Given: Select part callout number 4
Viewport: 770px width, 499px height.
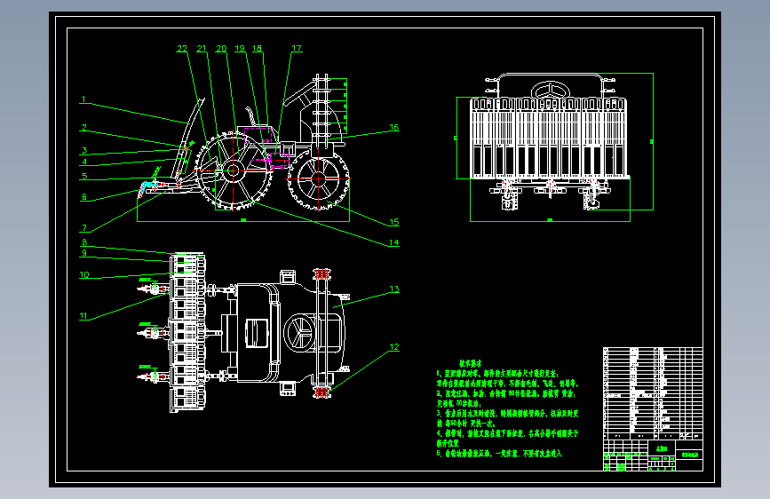Looking at the screenshot, I should pyautogui.click(x=84, y=162).
